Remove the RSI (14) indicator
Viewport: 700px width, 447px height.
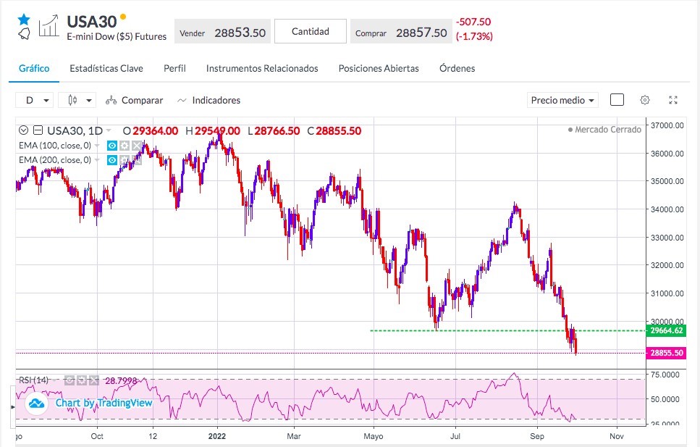94,380
